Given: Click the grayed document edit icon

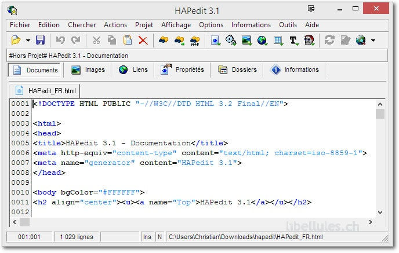Looking at the screenshot, I should click(345, 40).
